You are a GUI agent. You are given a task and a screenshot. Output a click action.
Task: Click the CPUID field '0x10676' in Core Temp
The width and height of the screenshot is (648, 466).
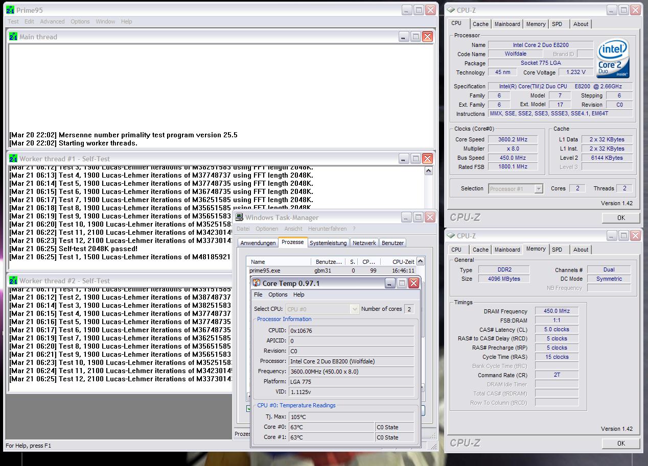tap(351, 330)
